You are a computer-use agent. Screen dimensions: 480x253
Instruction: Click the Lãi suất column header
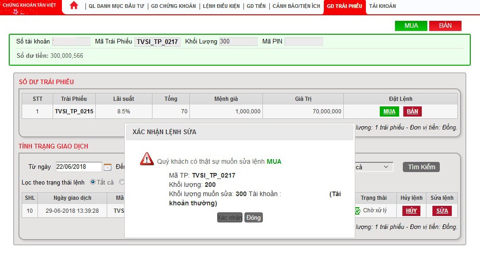coord(124,99)
